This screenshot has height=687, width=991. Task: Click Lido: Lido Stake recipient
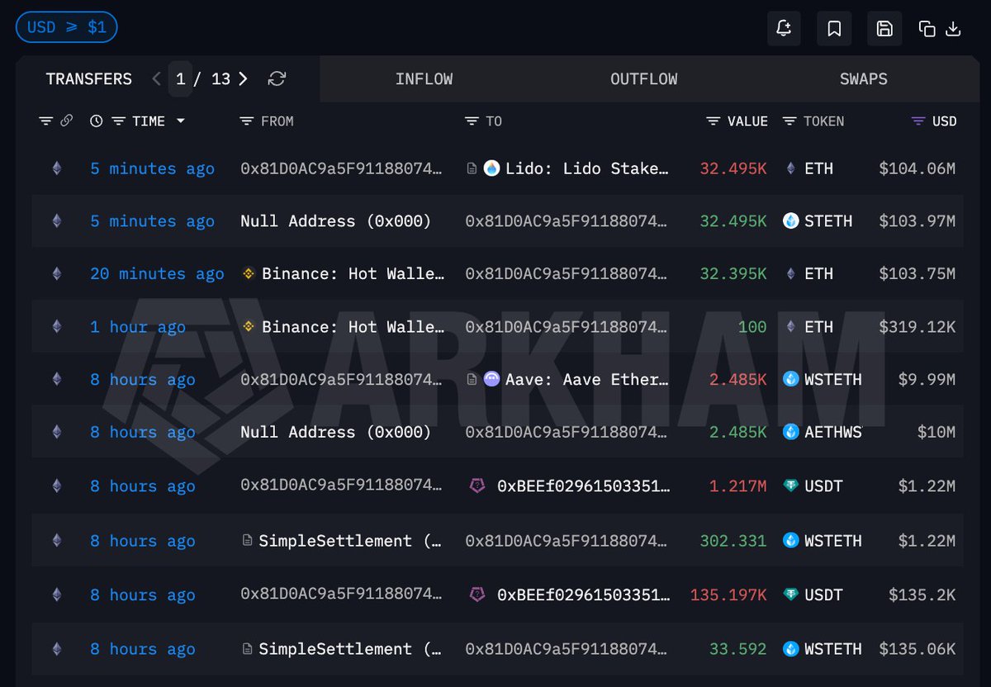click(x=587, y=168)
